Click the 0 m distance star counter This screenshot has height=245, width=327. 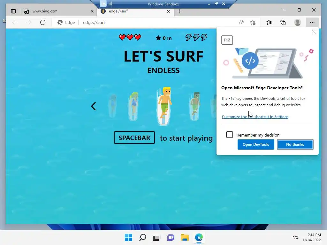point(164,38)
